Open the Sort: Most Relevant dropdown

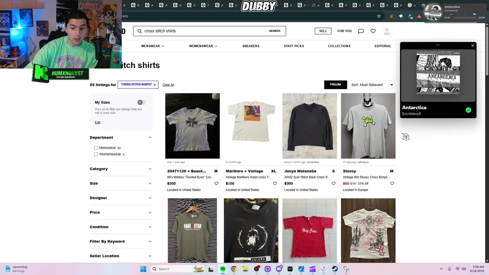coord(372,85)
